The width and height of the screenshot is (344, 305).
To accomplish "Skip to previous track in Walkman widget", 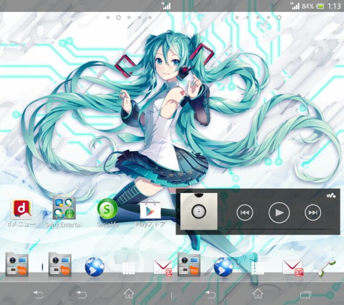I will point(245,212).
